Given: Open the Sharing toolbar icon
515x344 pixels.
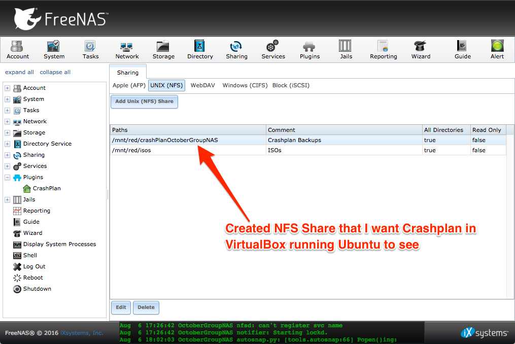Looking at the screenshot, I should coord(236,50).
